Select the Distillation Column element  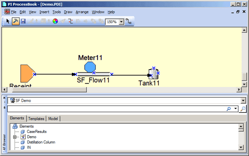41,142
